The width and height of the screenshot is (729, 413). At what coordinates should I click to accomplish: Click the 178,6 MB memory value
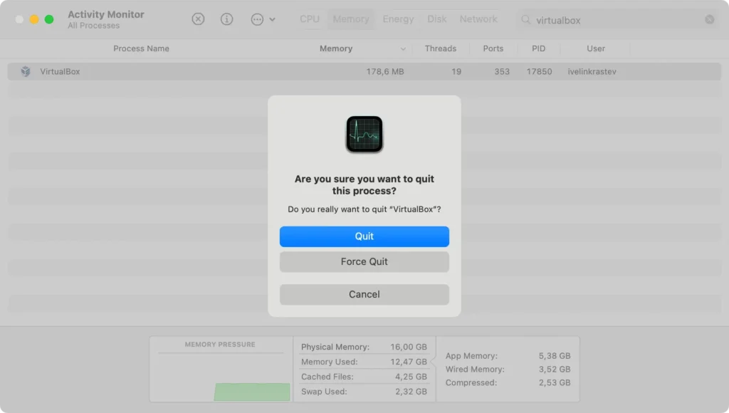click(x=385, y=72)
